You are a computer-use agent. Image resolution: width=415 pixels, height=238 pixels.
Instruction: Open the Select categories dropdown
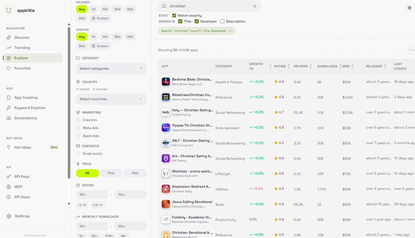pyautogui.click(x=111, y=68)
